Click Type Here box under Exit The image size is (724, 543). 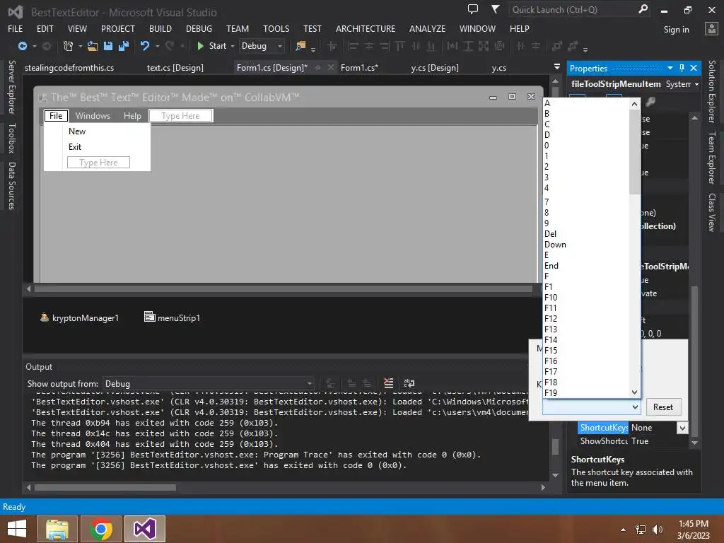[98, 162]
